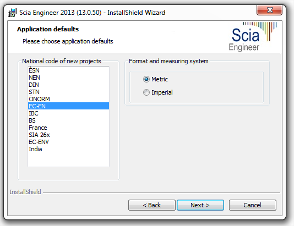
Task: Choose SIA 26x national code
Action: (68, 135)
